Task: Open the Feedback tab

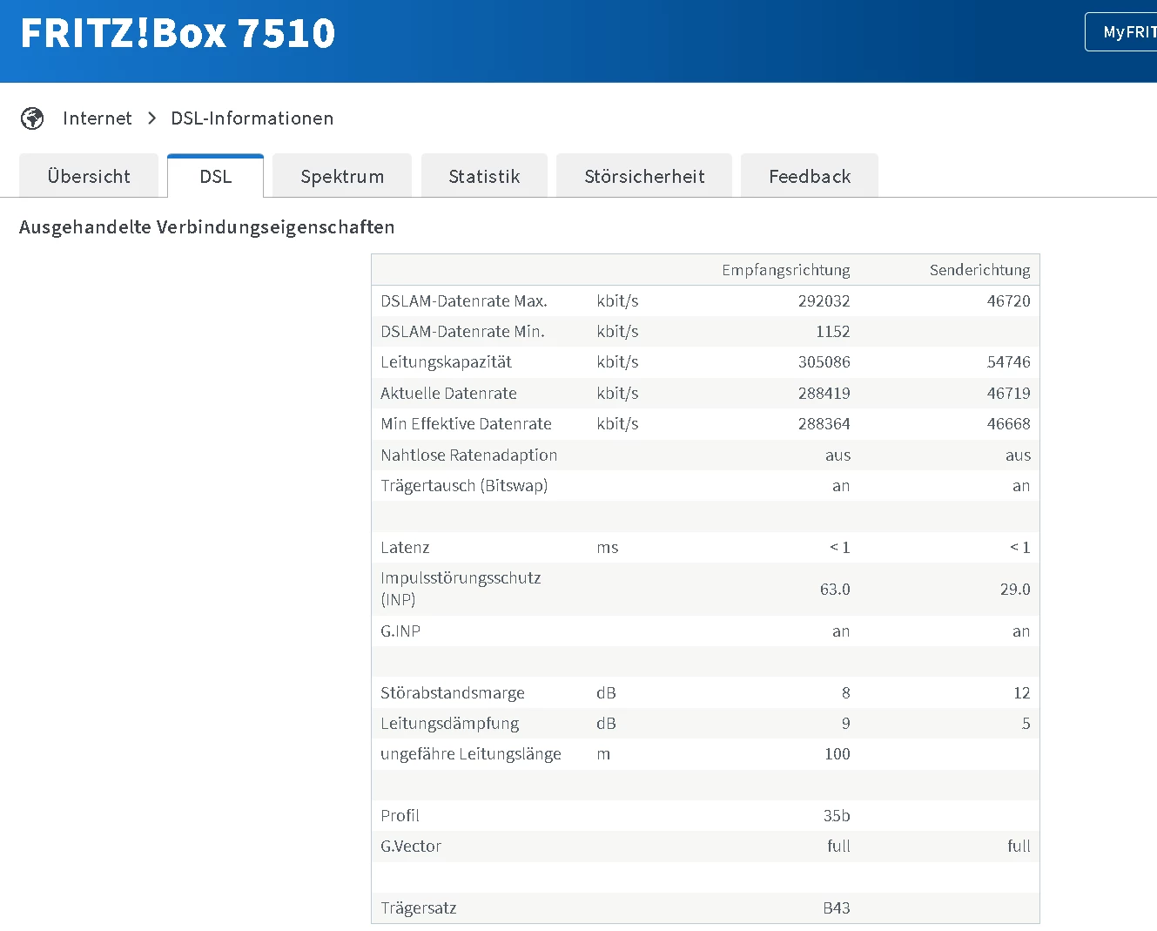Action: (810, 176)
